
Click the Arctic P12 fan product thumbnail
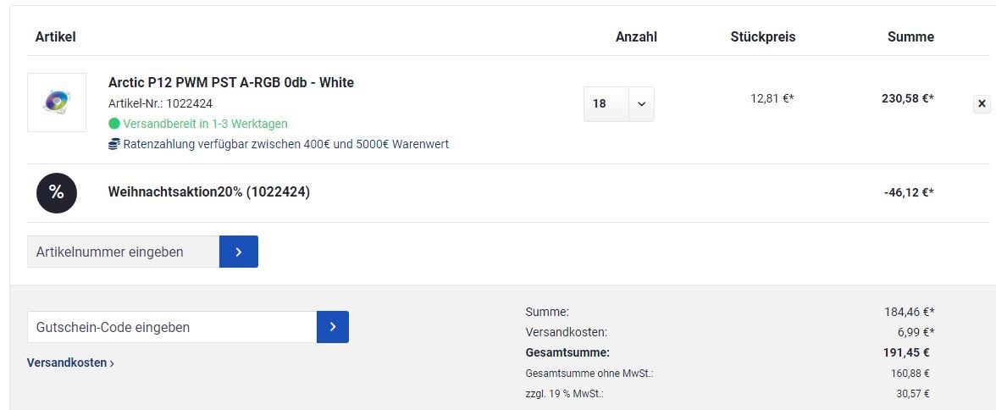57,102
